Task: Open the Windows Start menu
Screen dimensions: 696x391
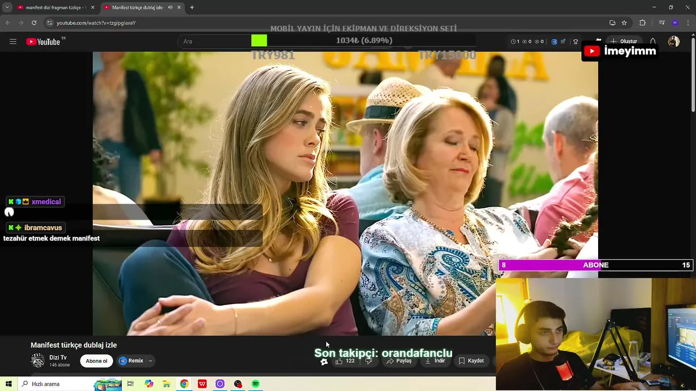Action: click(9, 384)
